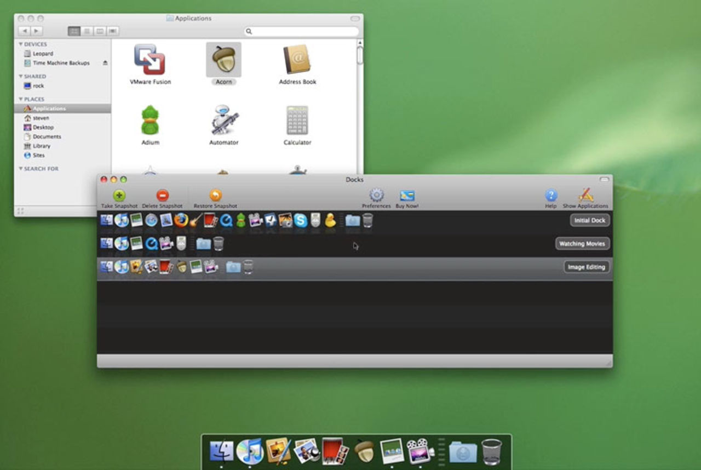Select the Acorn application icon
Image resolution: width=701 pixels, height=470 pixels.
pyautogui.click(x=223, y=60)
